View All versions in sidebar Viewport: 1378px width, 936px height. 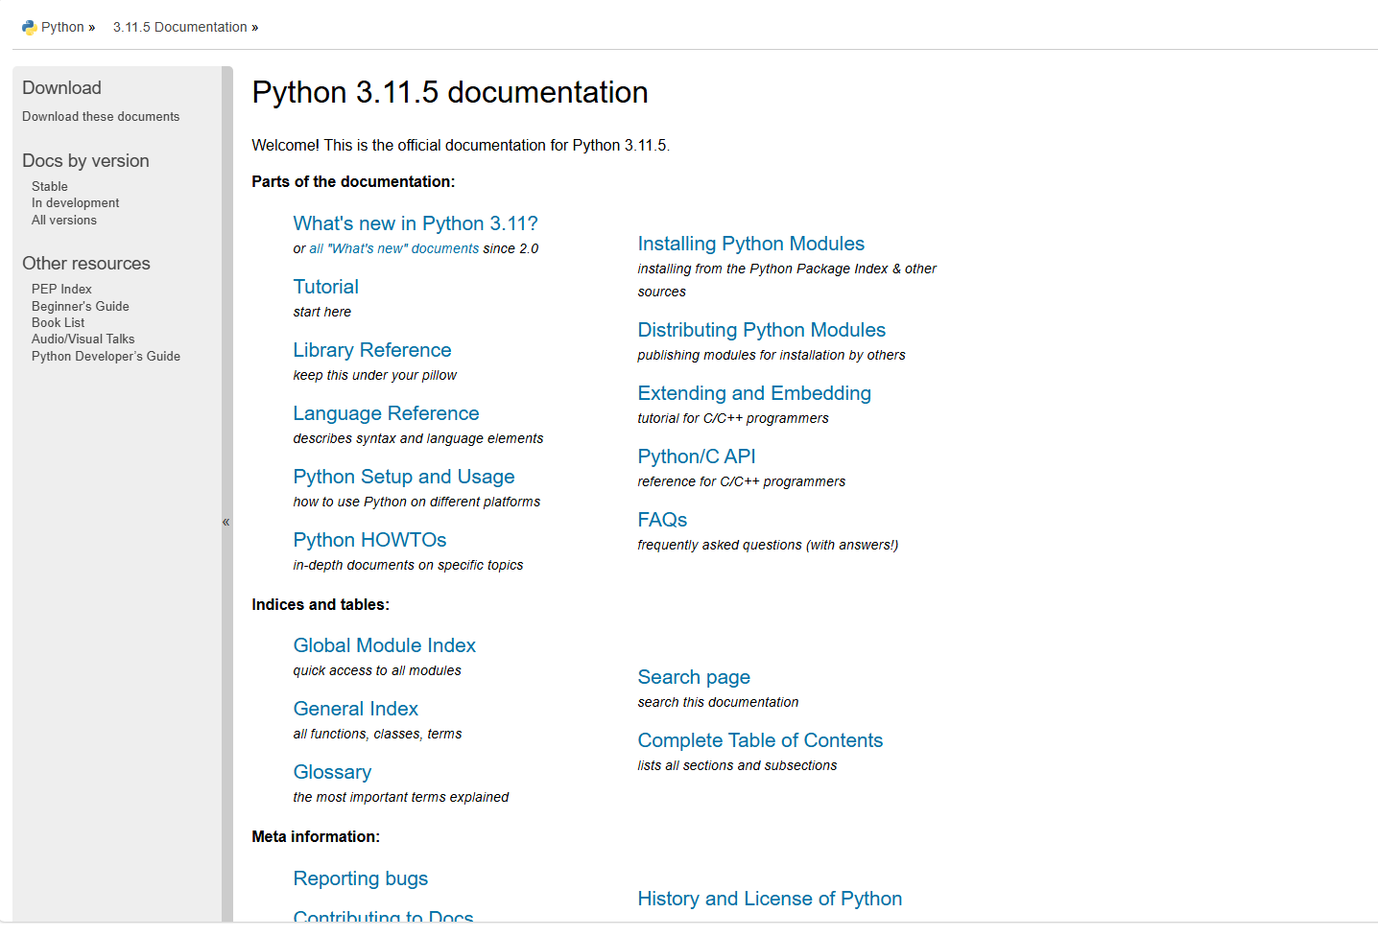64,220
